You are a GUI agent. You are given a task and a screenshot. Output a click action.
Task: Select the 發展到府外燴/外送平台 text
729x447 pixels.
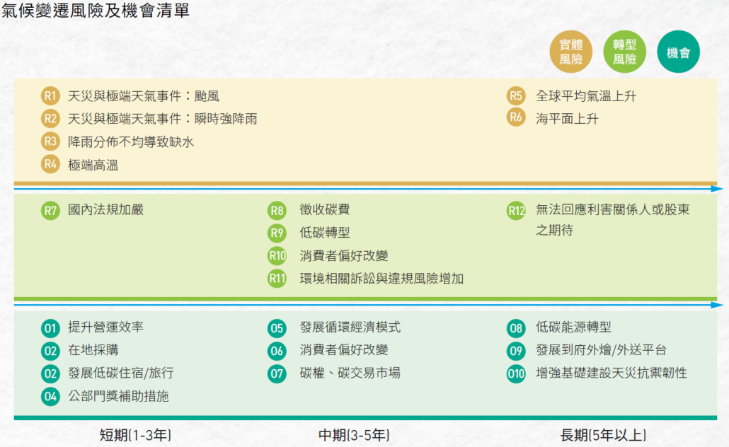601,350
